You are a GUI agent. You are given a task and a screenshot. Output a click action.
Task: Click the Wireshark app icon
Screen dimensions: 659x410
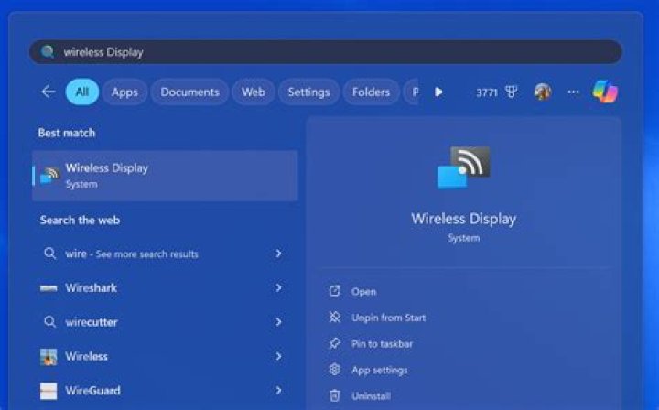coord(49,288)
